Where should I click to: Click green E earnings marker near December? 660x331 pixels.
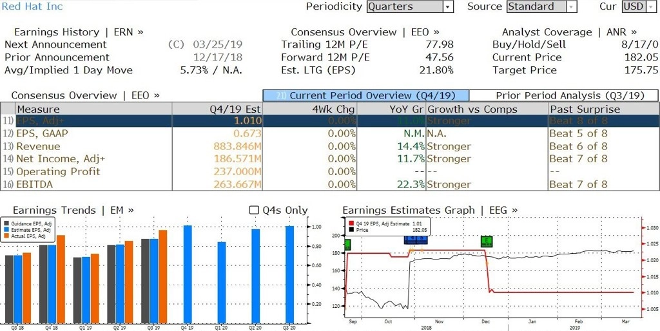487,241
